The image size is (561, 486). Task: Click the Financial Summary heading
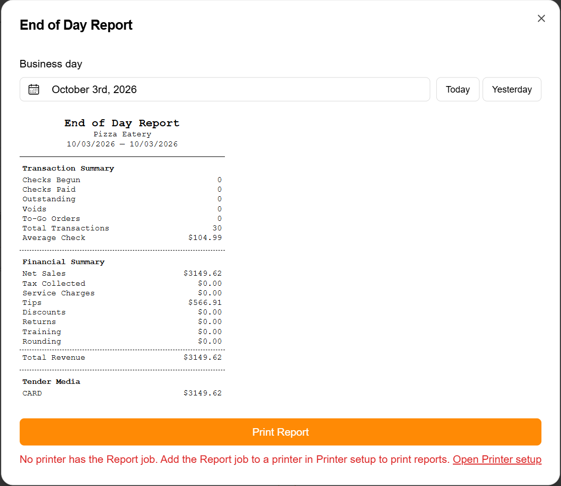pos(63,262)
